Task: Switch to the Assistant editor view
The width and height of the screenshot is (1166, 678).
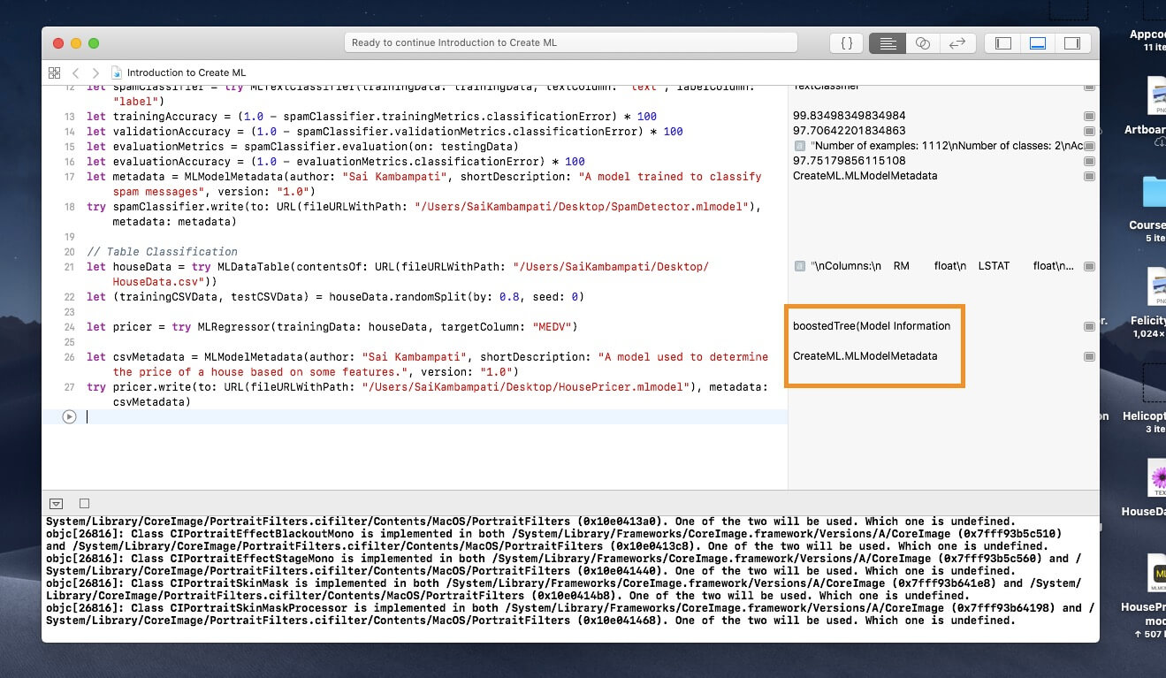Action: (x=922, y=43)
